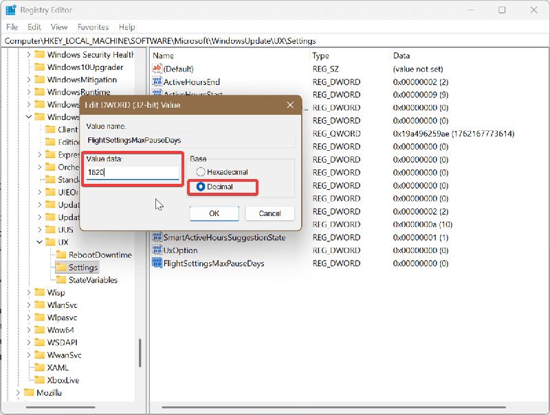Close the Edit DWORD dialog with X
550x415 pixels.
point(290,105)
